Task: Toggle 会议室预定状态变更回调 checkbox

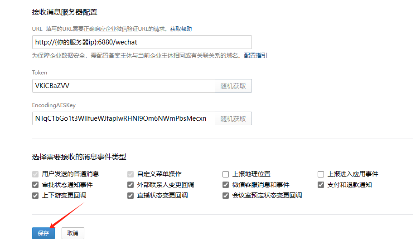Action: click(226, 196)
